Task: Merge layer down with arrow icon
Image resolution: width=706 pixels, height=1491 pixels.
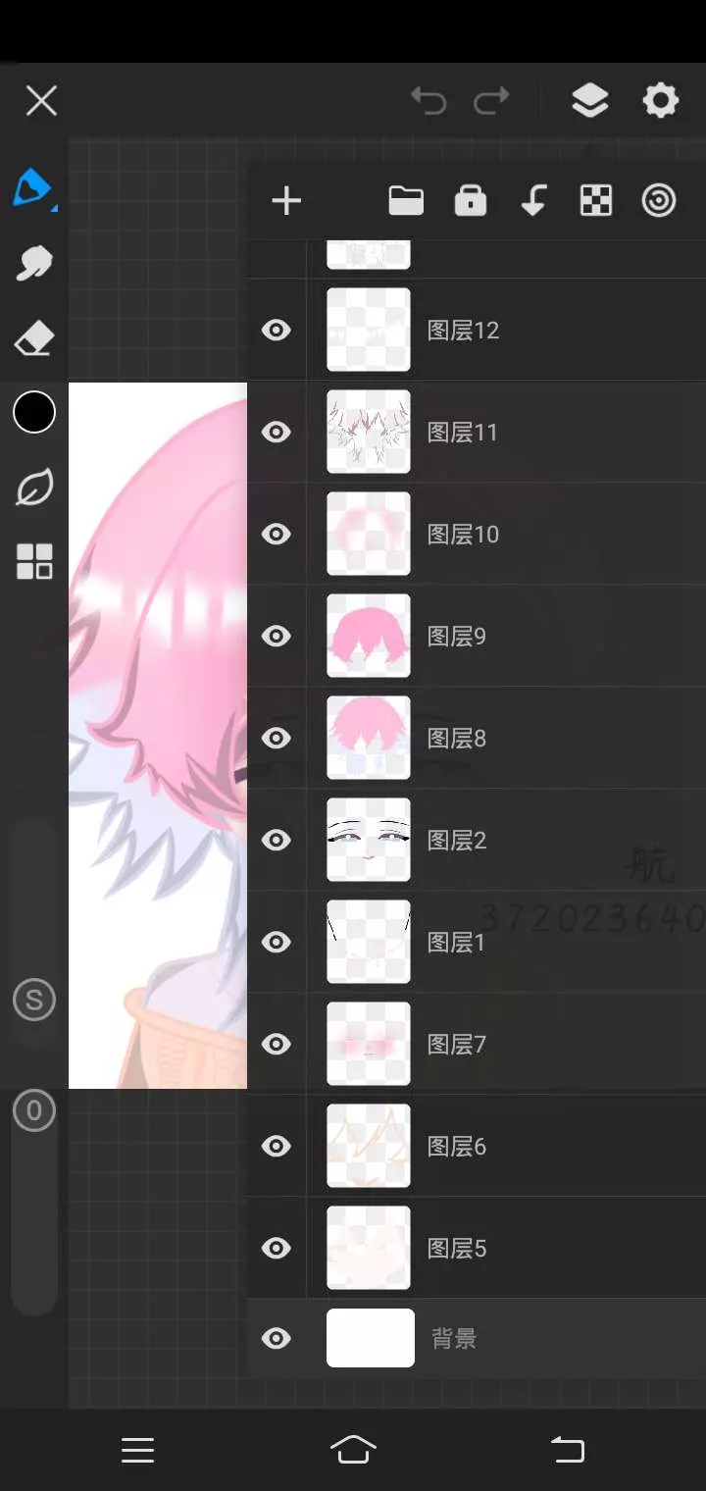Action: (x=532, y=200)
